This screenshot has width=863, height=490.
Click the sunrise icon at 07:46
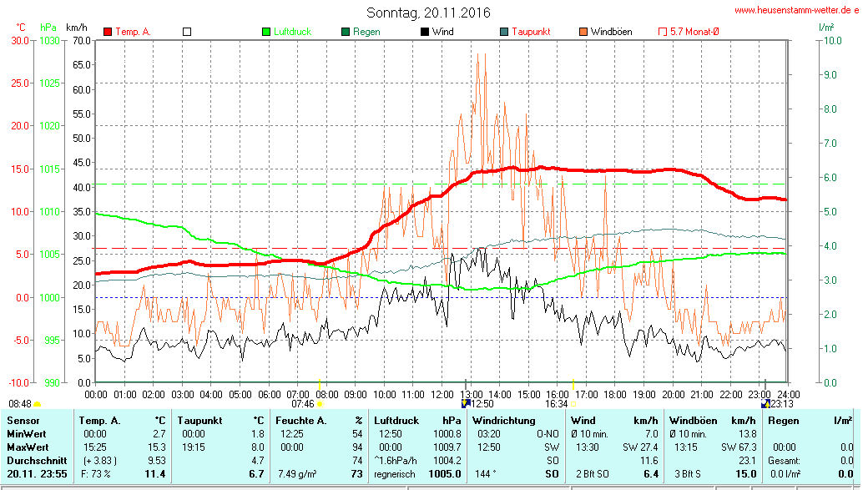click(x=320, y=403)
